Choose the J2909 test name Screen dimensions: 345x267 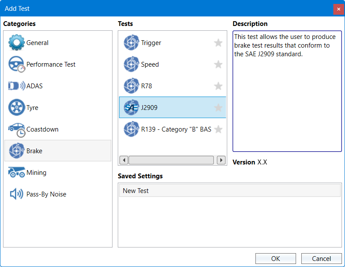pyautogui.click(x=149, y=108)
